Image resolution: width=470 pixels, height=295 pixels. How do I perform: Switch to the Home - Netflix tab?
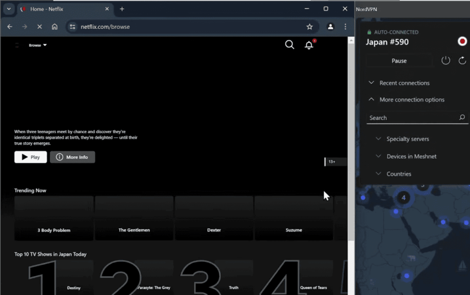pyautogui.click(x=60, y=9)
